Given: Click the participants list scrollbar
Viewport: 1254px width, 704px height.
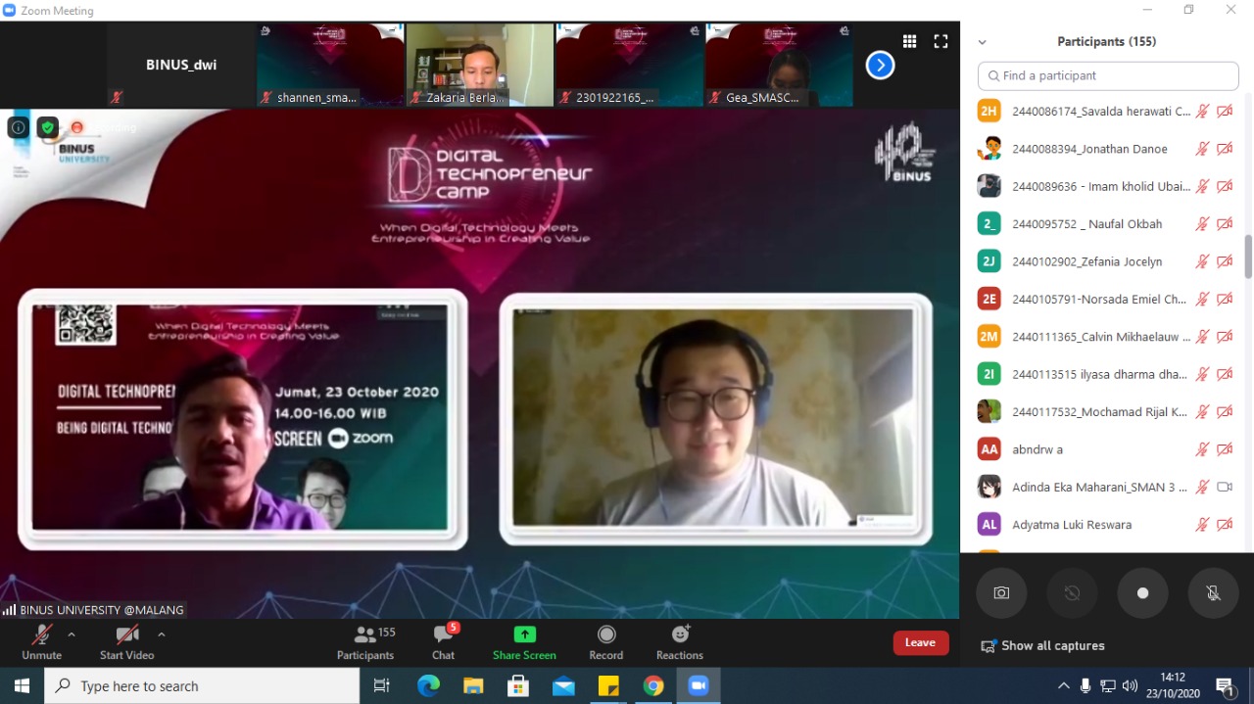Looking at the screenshot, I should 1248,257.
